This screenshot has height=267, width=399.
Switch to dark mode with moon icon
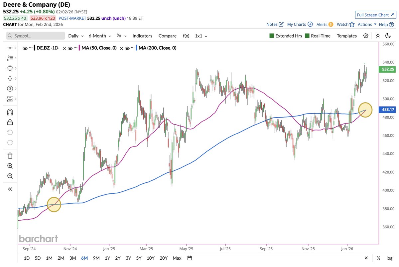388,36
